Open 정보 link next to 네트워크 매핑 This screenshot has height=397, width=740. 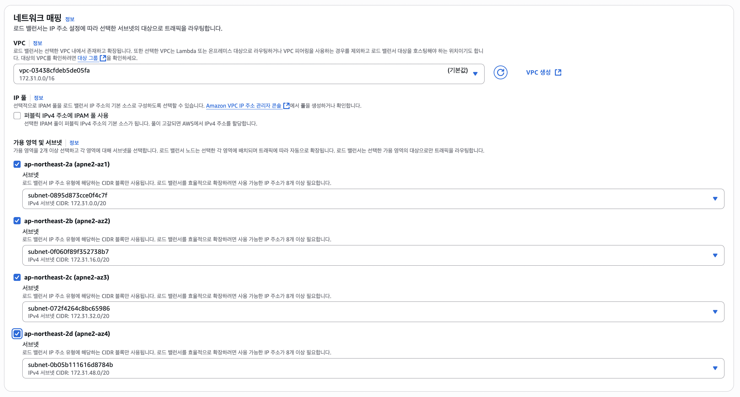tap(70, 19)
